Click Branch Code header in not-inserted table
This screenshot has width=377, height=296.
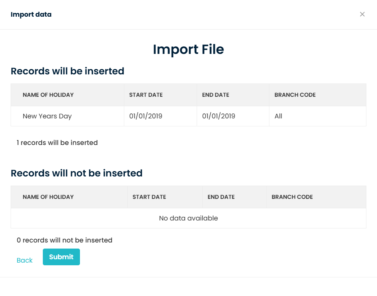292,197
